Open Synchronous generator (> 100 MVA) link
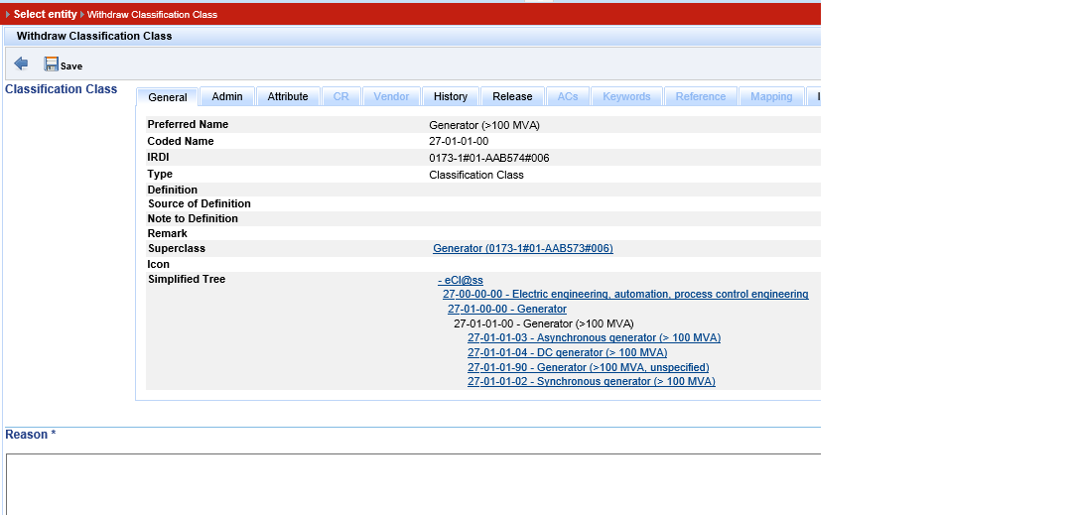 coord(591,381)
